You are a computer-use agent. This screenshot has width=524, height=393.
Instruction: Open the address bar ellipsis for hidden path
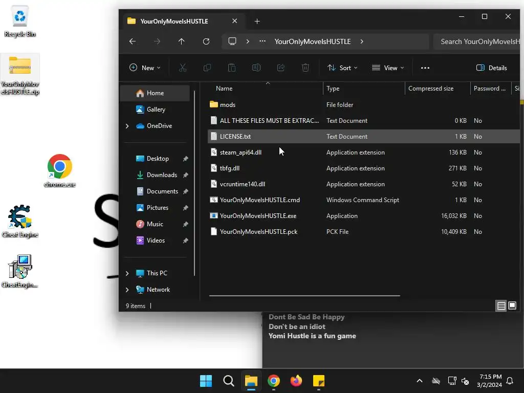tap(263, 41)
